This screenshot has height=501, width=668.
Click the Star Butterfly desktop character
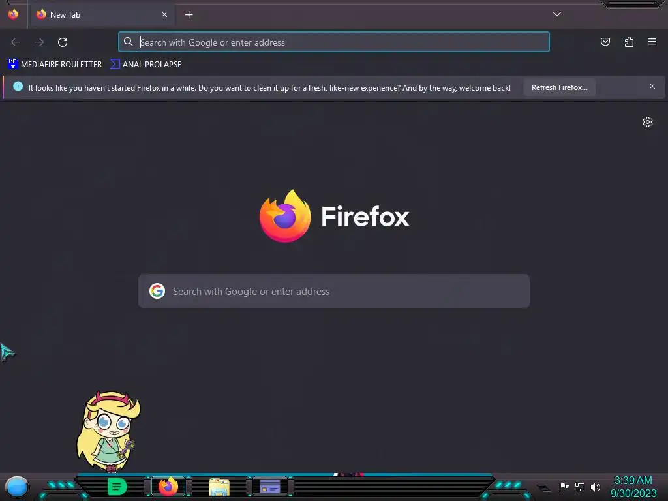coord(109,431)
